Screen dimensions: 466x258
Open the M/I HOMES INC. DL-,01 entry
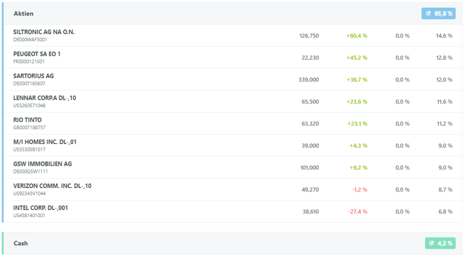tap(45, 142)
